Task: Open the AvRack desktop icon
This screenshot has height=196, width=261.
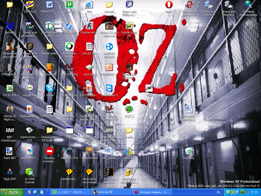Action: click(10, 28)
